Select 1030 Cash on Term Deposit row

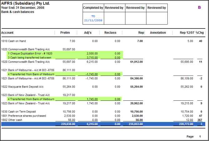[x=102, y=112]
